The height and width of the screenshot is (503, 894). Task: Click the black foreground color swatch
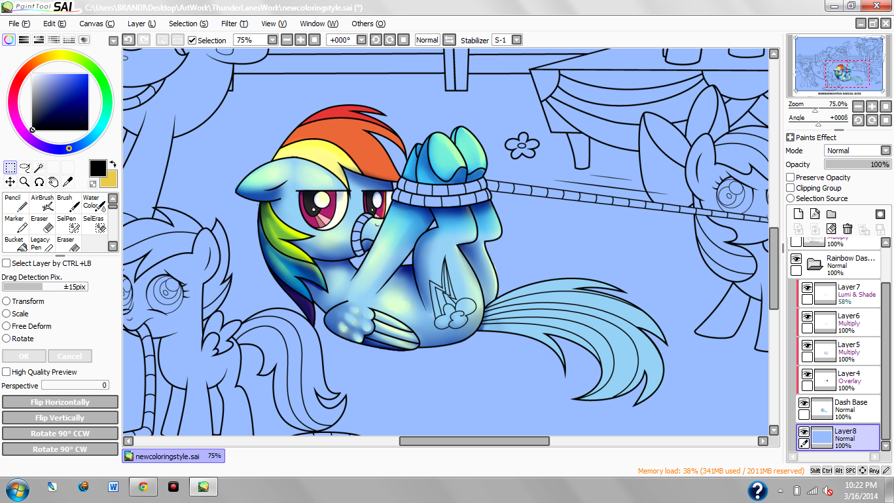click(98, 168)
